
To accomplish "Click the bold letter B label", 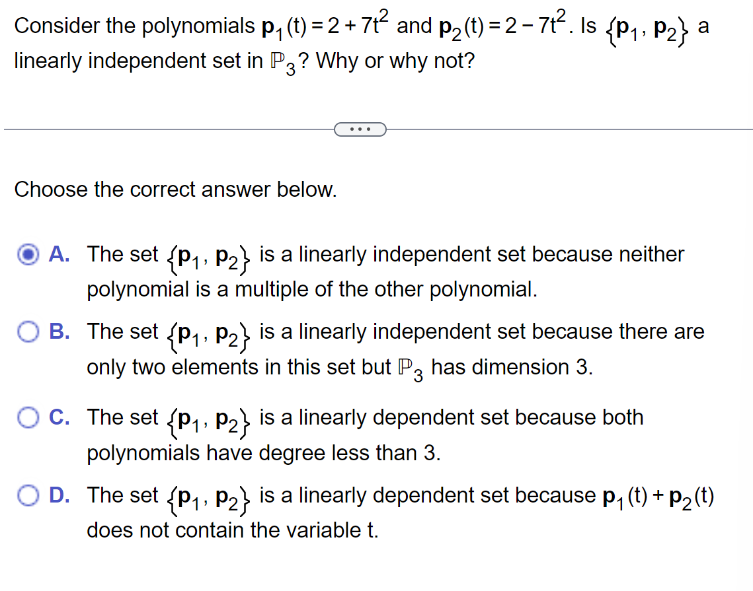I will pyautogui.click(x=58, y=332).
